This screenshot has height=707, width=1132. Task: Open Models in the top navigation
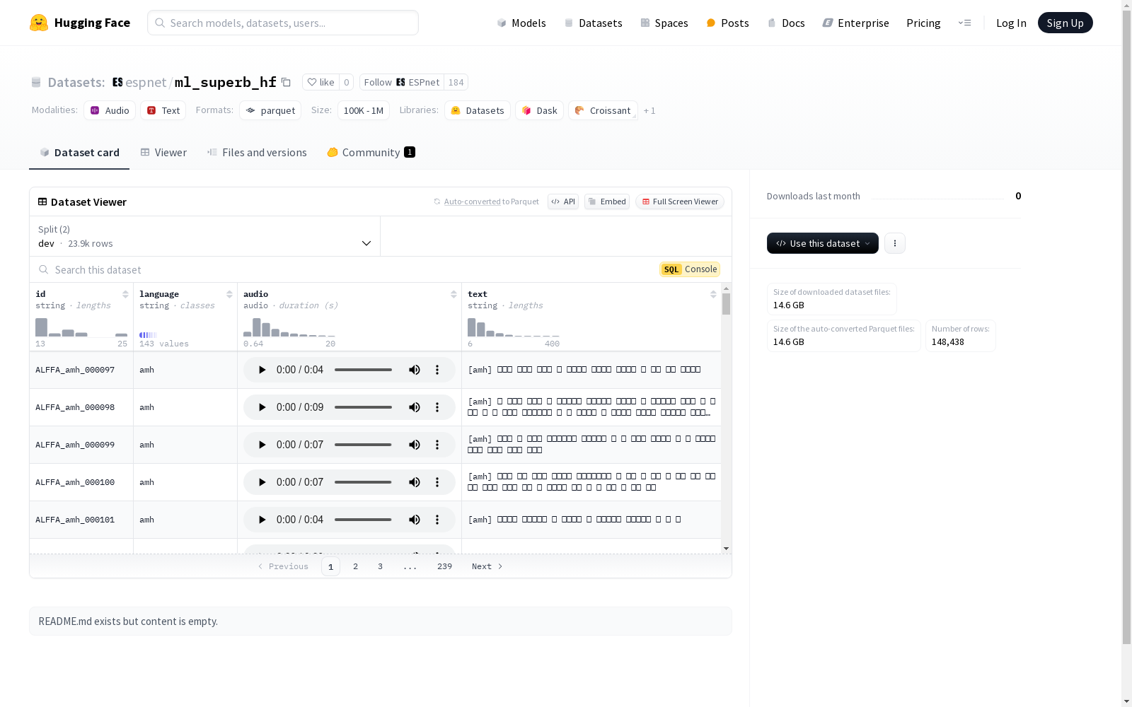point(521,23)
